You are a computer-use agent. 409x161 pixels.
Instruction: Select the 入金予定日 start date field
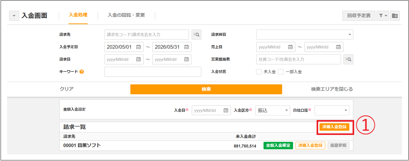pos(124,47)
